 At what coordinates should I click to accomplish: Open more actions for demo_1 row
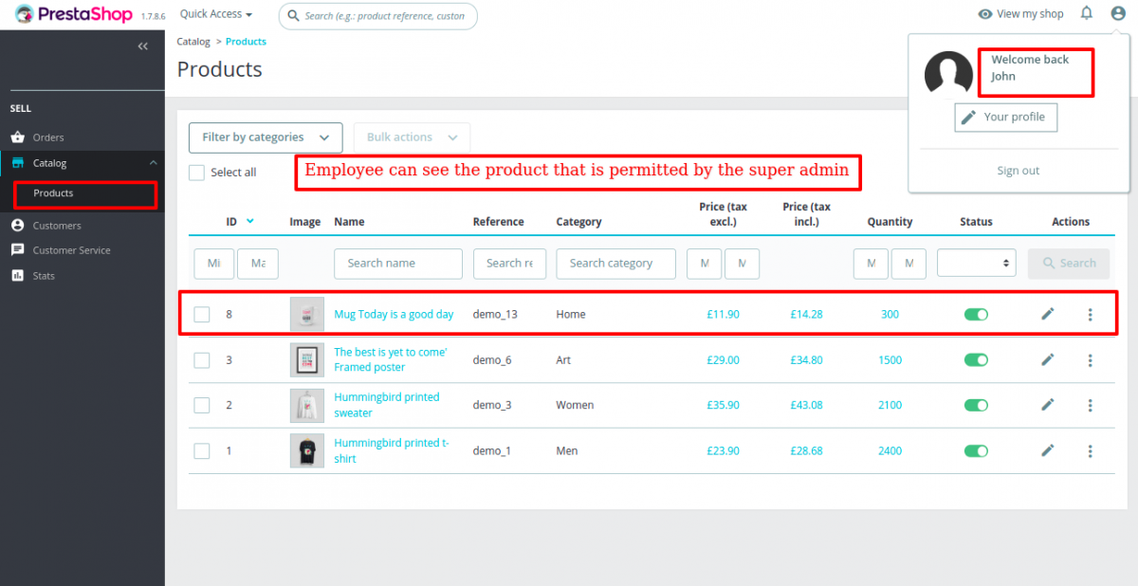[x=1091, y=450]
